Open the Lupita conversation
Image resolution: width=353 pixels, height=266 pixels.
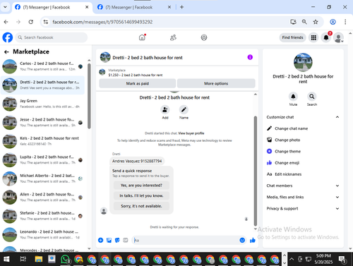tap(42, 159)
